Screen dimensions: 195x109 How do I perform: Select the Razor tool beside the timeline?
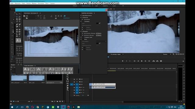click(x=68, y=79)
